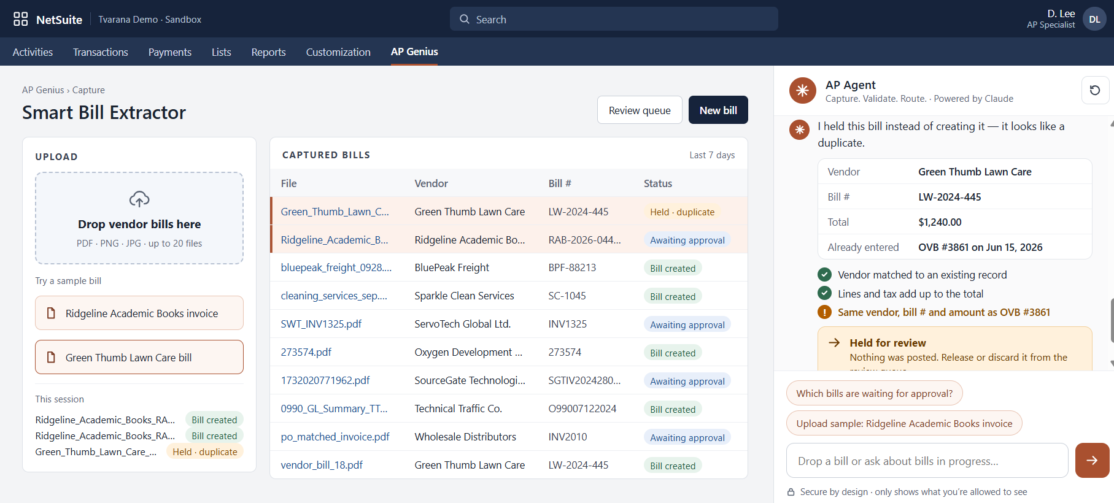Select session entry Green_Thumb_Lawn_Care_
Viewport: 1114px width, 503px height.
tap(96, 451)
